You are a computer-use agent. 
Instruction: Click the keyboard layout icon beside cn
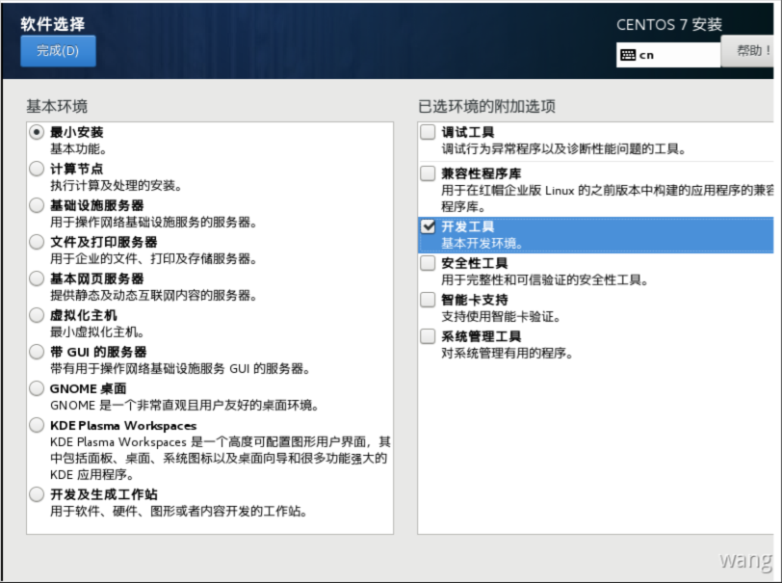click(628, 55)
